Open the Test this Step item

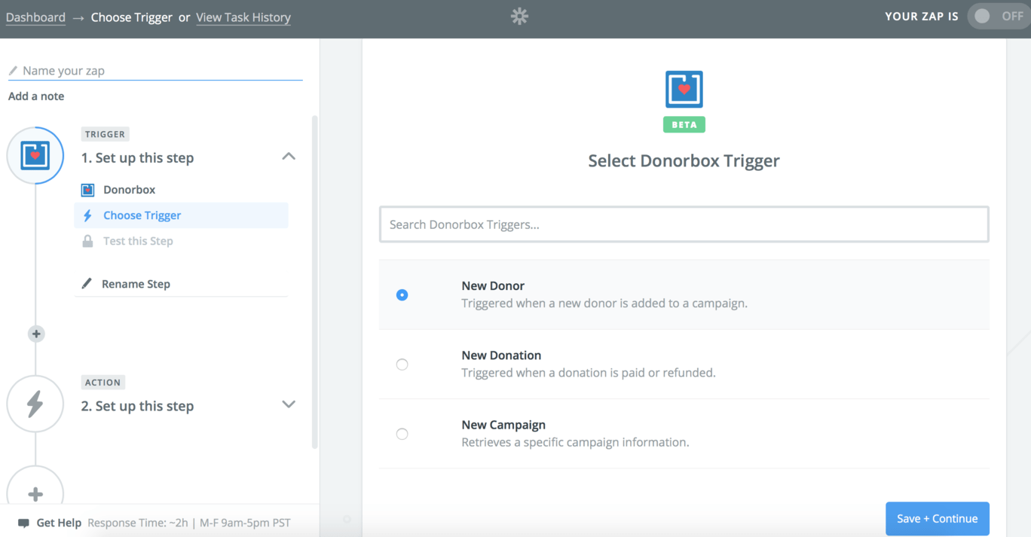click(181, 241)
